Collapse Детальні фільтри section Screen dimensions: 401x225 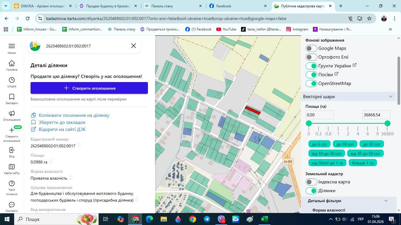pyautogui.click(x=349, y=201)
